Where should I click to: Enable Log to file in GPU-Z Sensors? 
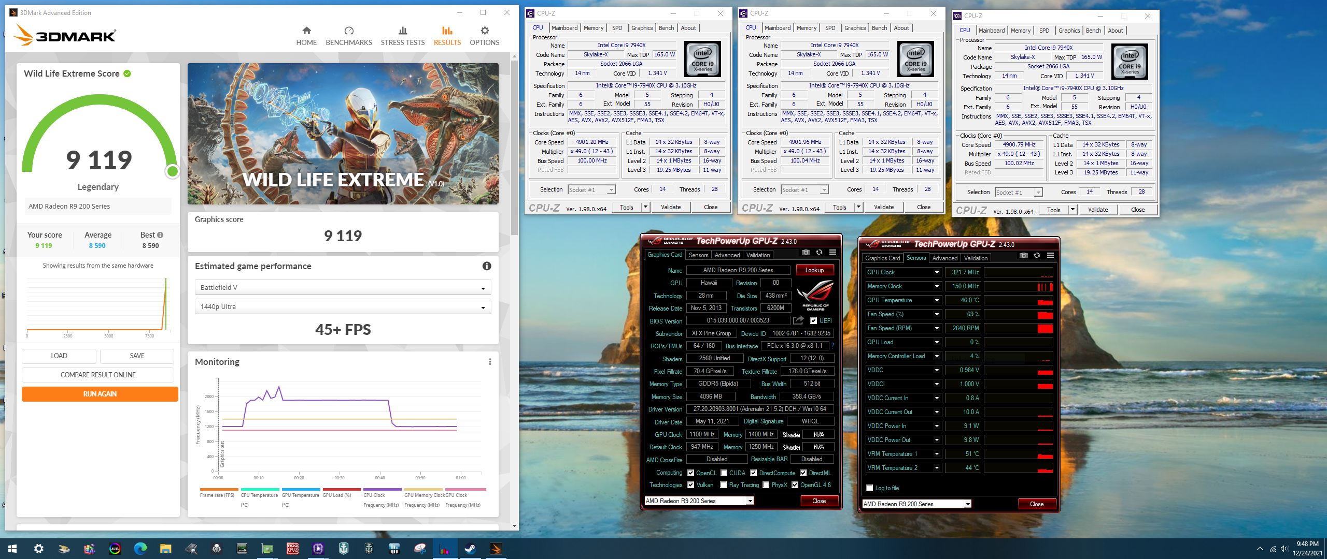pos(870,488)
